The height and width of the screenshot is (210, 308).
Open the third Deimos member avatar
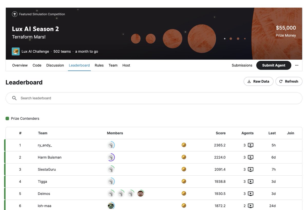[x=131, y=194]
